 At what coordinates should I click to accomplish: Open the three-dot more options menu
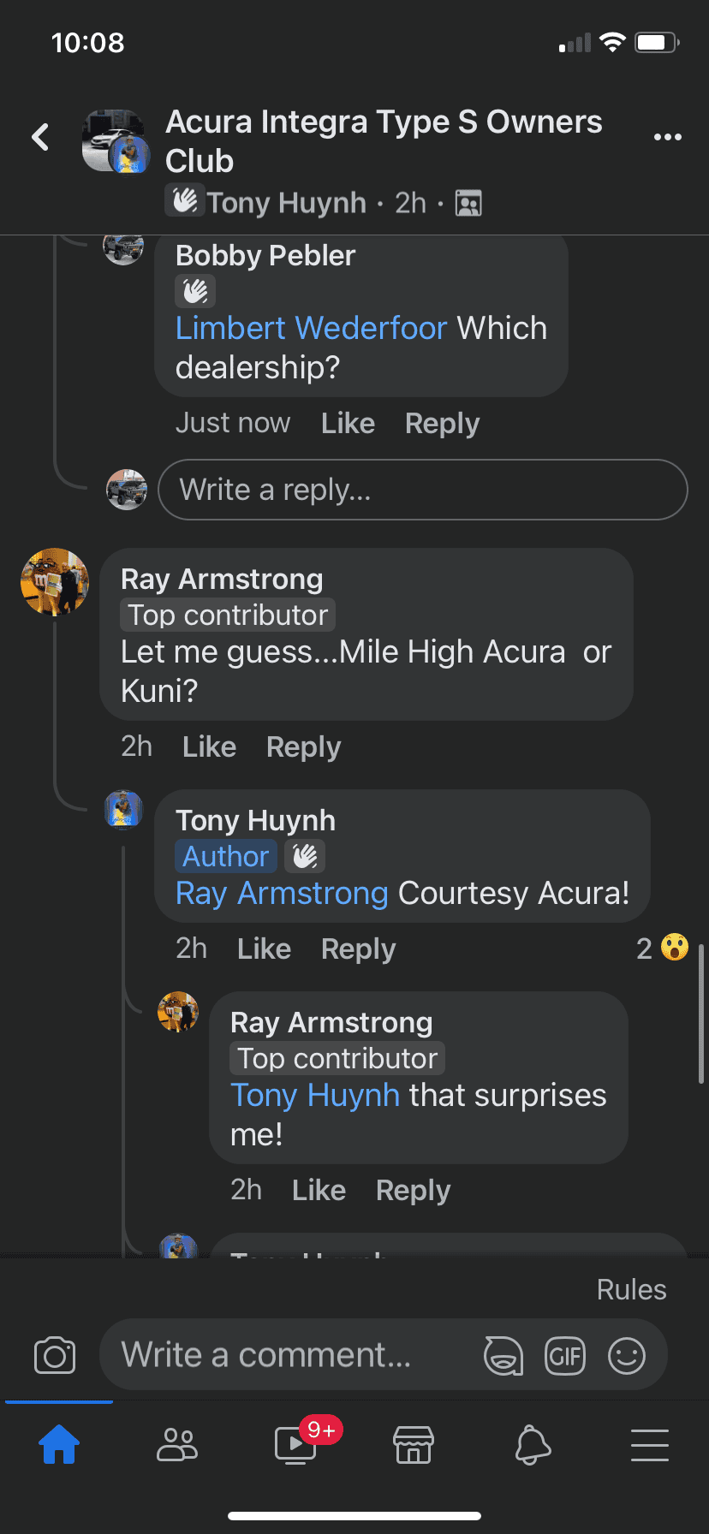click(667, 137)
